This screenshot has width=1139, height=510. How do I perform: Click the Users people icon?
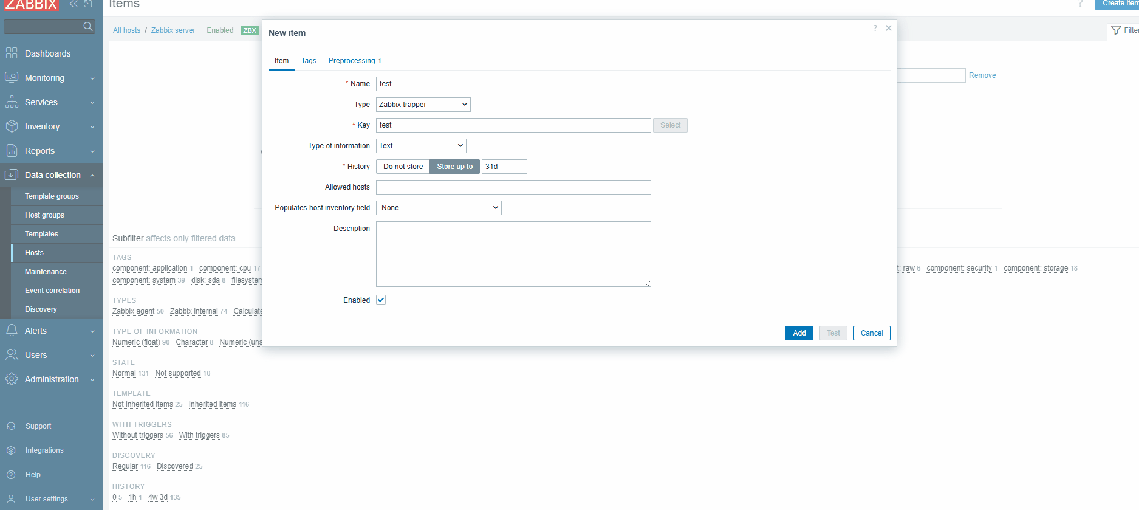(x=12, y=355)
